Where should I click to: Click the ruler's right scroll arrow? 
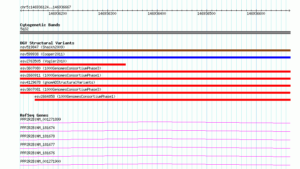point(289,11)
